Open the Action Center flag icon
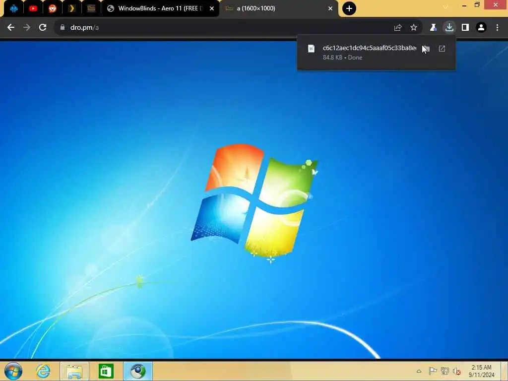 (433, 371)
